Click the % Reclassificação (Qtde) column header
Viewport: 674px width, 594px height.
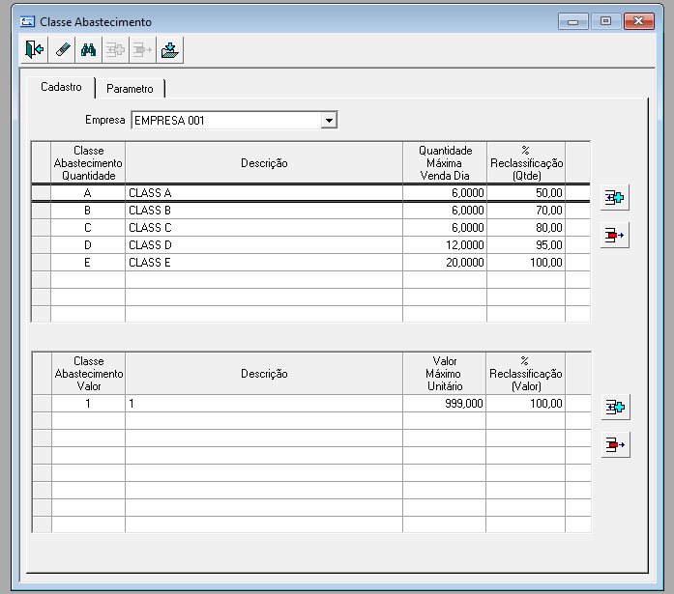click(526, 163)
